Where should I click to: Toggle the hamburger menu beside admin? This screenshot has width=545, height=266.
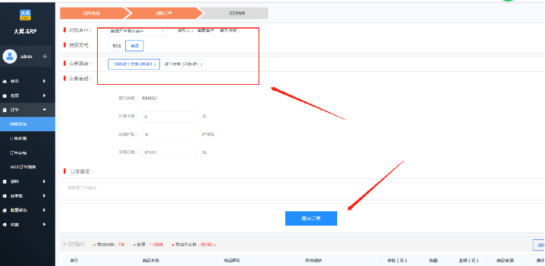[x=45, y=56]
